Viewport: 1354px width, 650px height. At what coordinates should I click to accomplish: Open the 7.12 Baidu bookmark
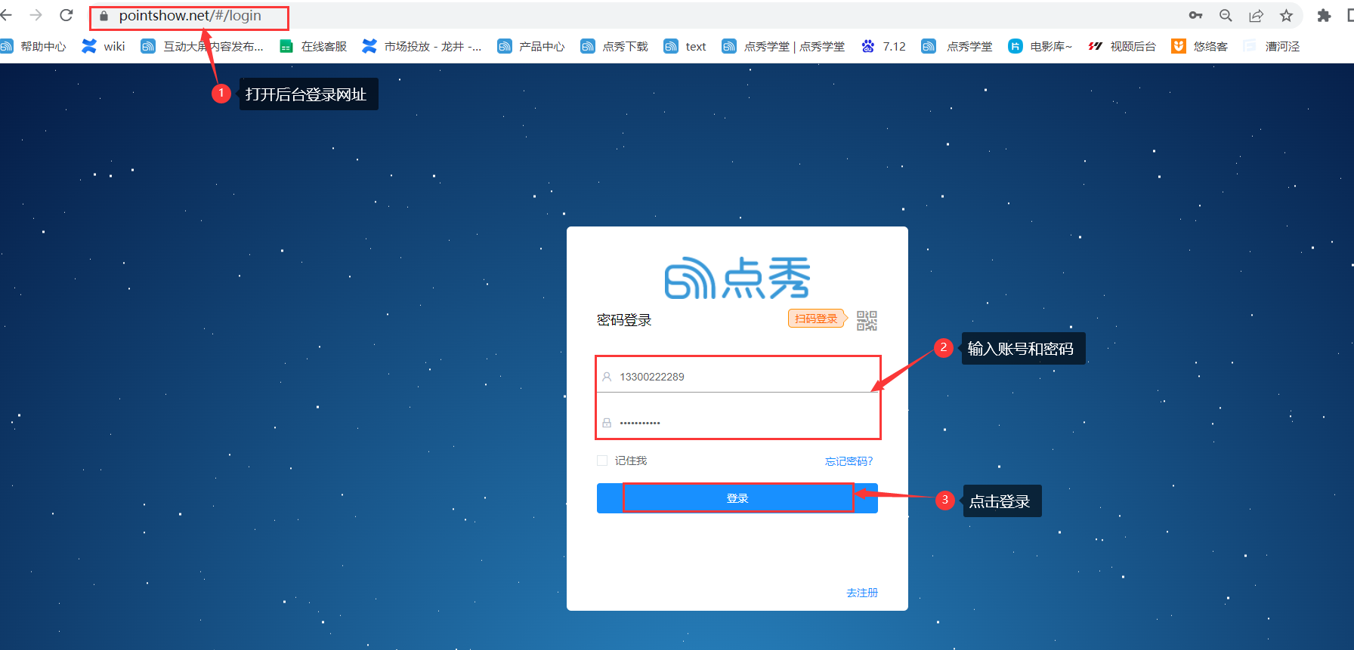(x=883, y=46)
